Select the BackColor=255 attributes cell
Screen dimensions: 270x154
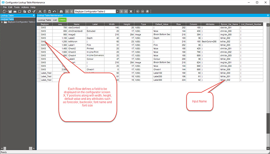point(210,42)
